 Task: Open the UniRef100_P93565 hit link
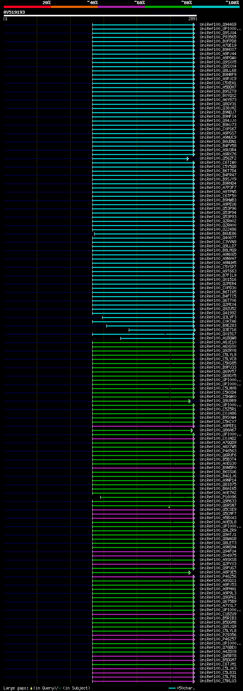pos(218,37)
